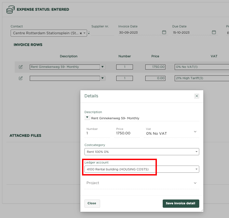Viewport: 229px width, 218px height.
Task: Open the Invoice Date calendar picker
Action: [x=164, y=32]
